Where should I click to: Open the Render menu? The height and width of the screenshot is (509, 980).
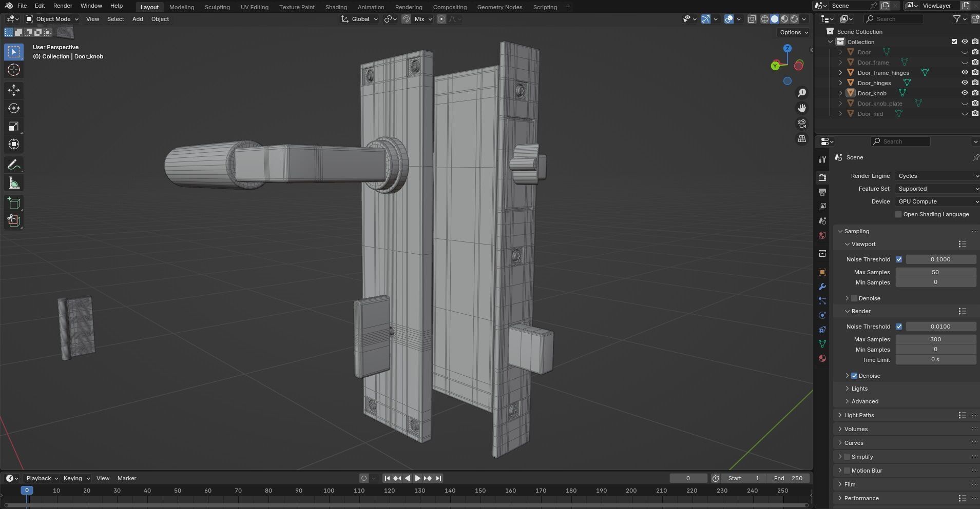click(x=63, y=6)
